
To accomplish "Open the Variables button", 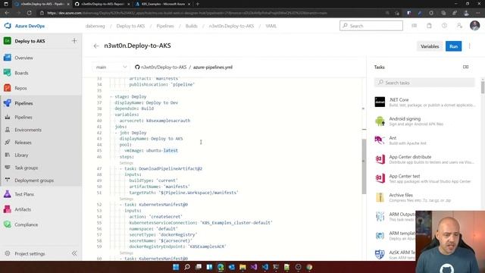I will point(430,46).
